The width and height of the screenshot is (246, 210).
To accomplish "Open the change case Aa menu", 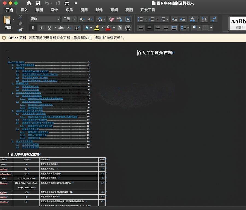I will pyautogui.click(x=101, y=19).
